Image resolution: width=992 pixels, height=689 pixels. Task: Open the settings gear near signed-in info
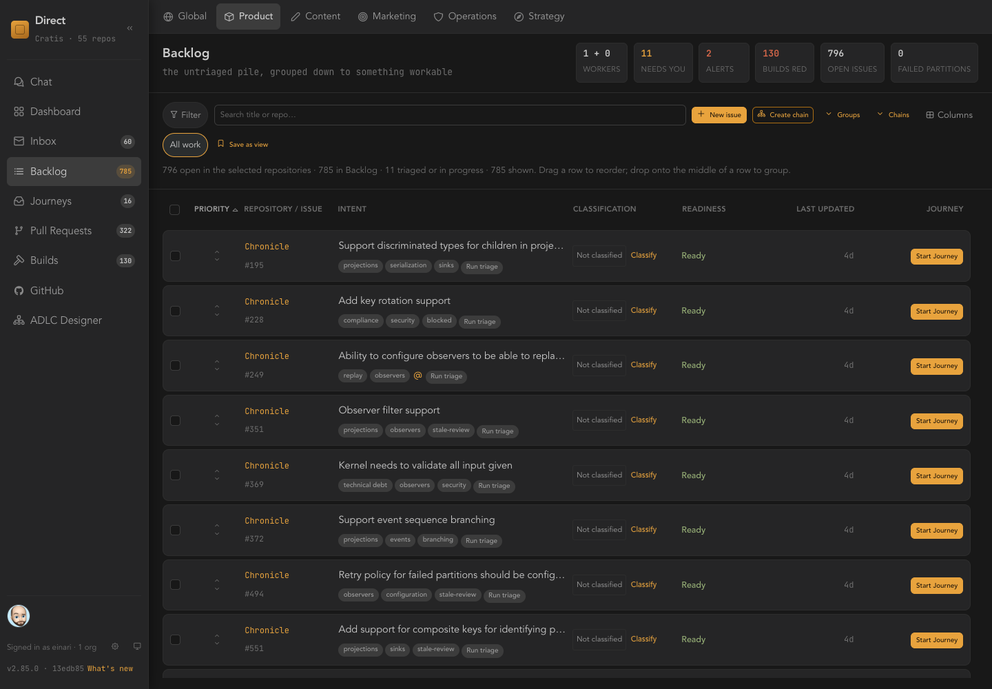(115, 646)
